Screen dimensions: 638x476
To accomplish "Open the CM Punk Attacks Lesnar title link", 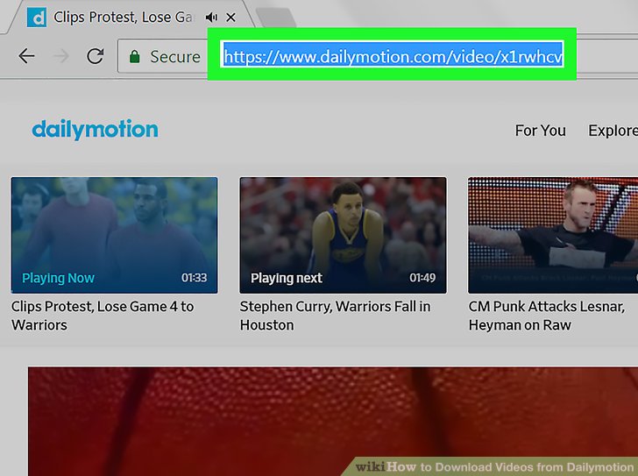I will 547,316.
